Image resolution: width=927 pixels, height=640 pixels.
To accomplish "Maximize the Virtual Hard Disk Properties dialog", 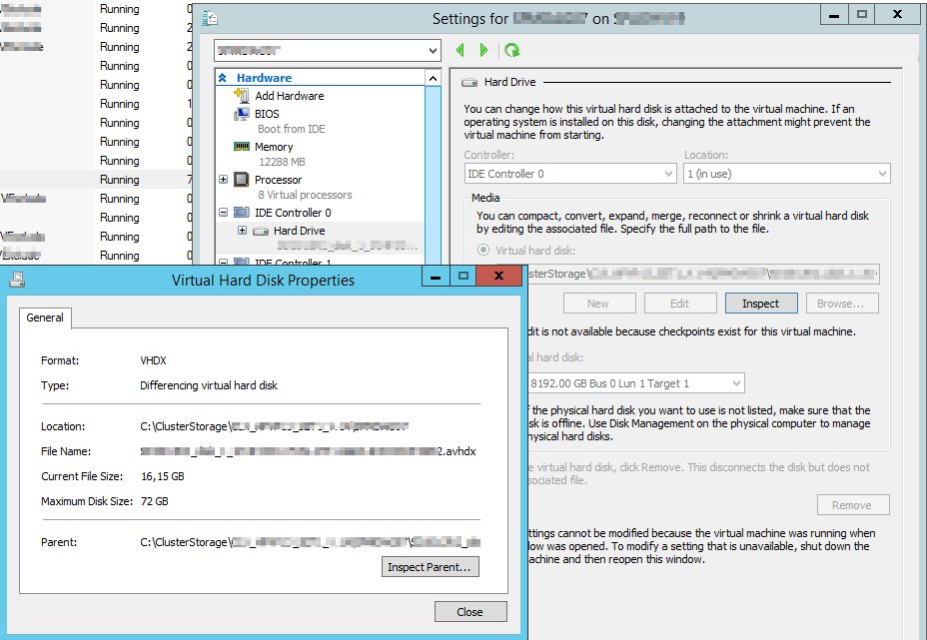I will (463, 276).
